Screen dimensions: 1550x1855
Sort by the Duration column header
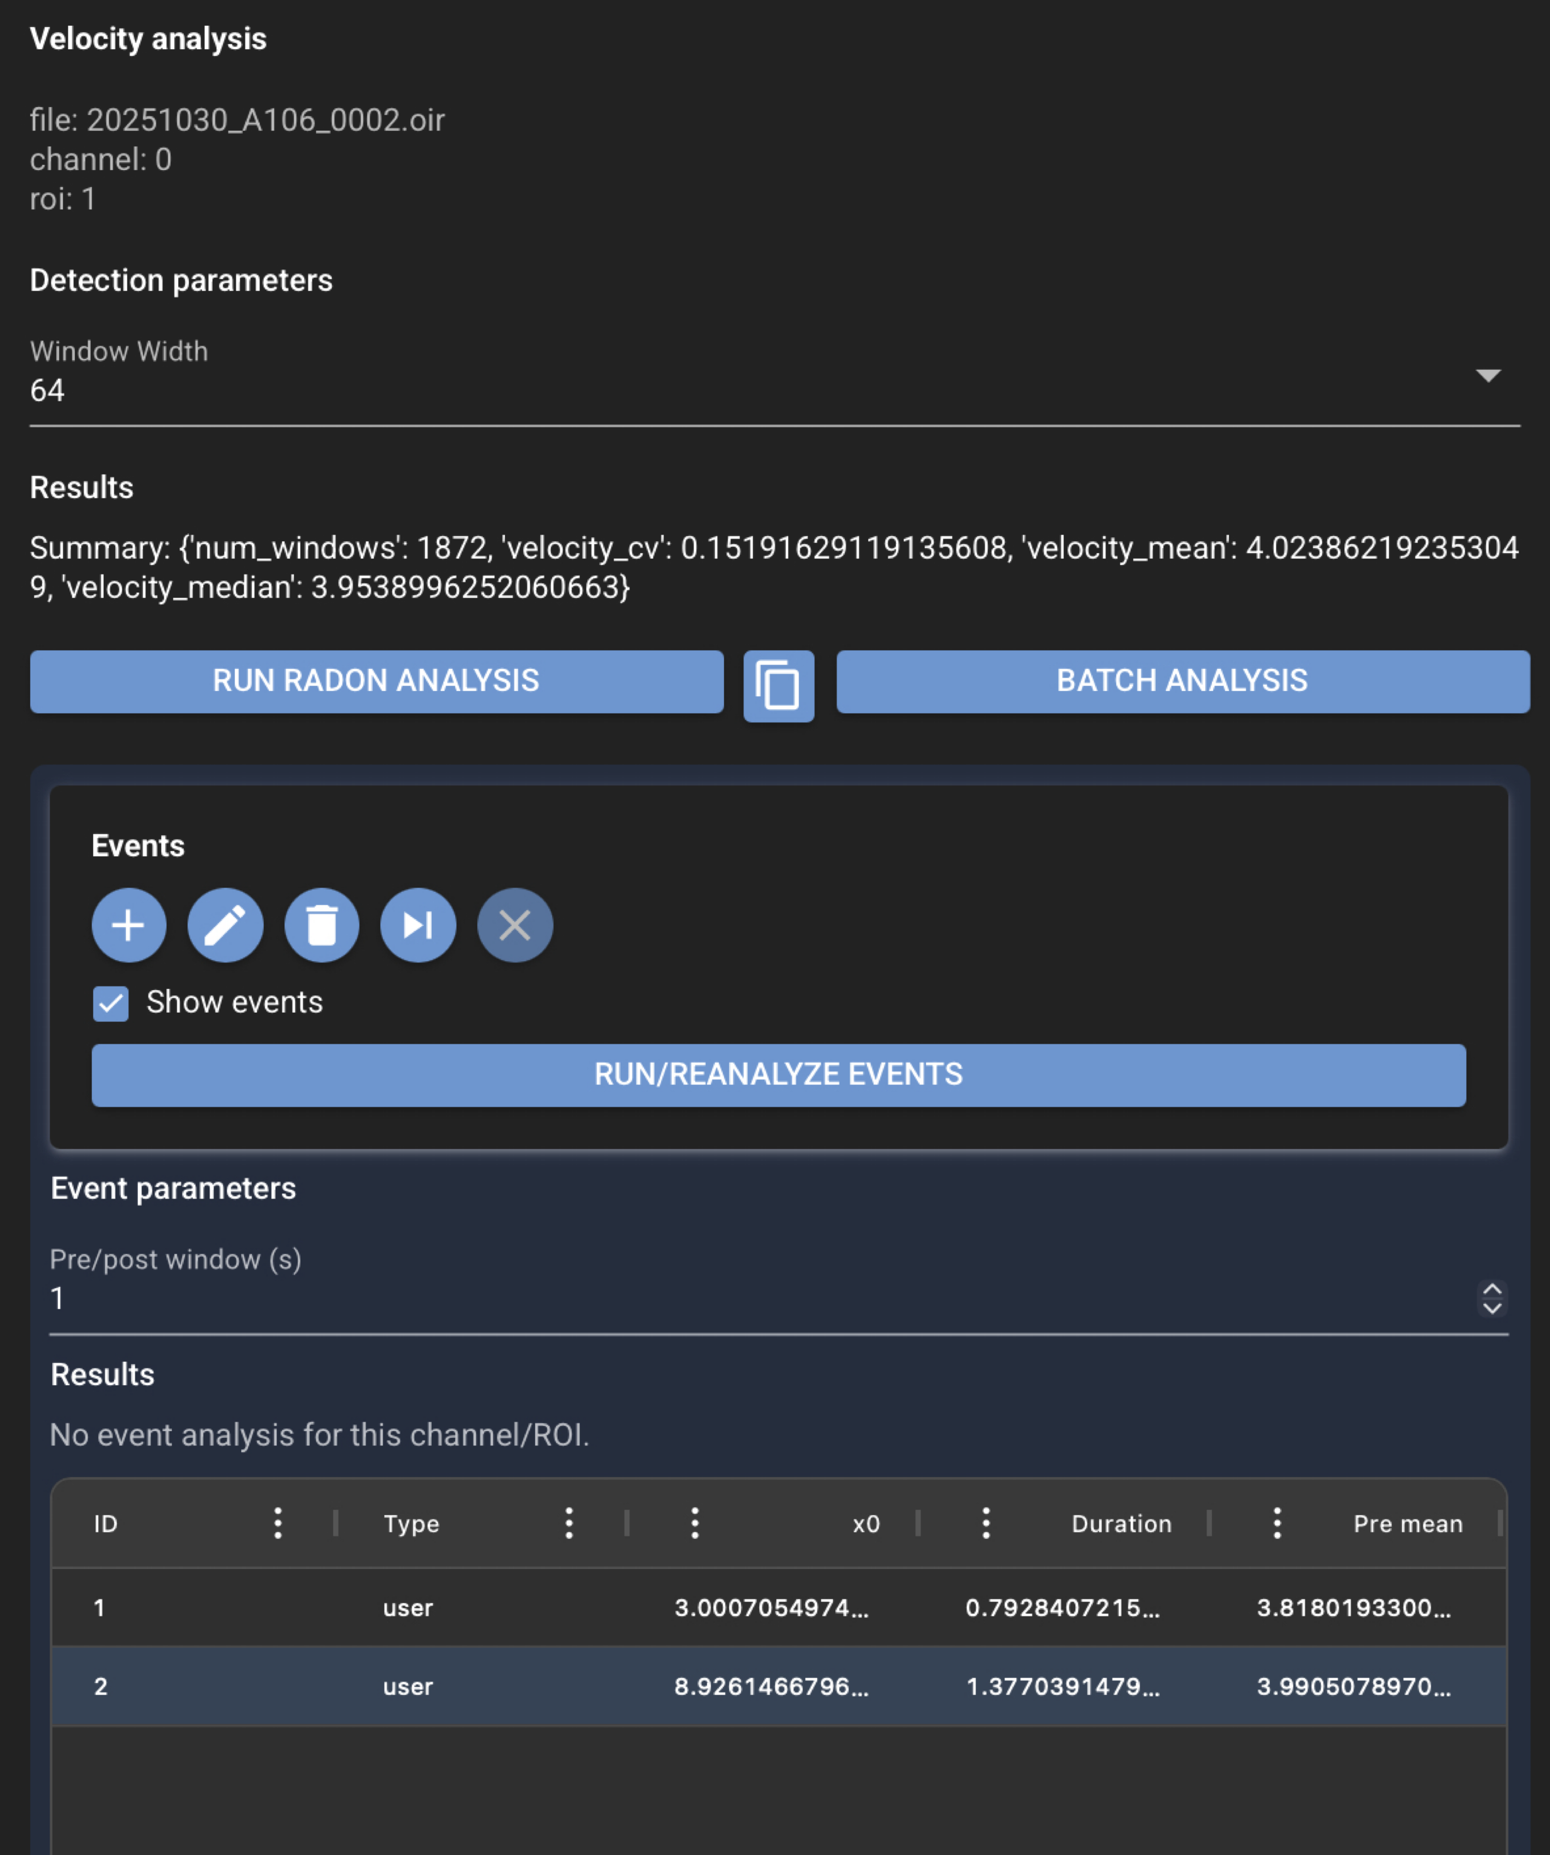coord(1121,1524)
